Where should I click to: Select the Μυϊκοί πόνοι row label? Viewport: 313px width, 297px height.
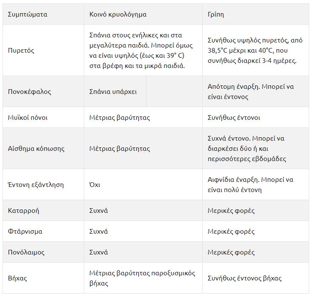pyautogui.click(x=28, y=118)
